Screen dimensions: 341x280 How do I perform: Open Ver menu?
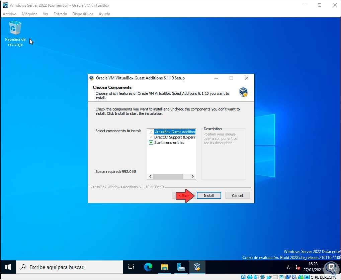(x=46, y=14)
